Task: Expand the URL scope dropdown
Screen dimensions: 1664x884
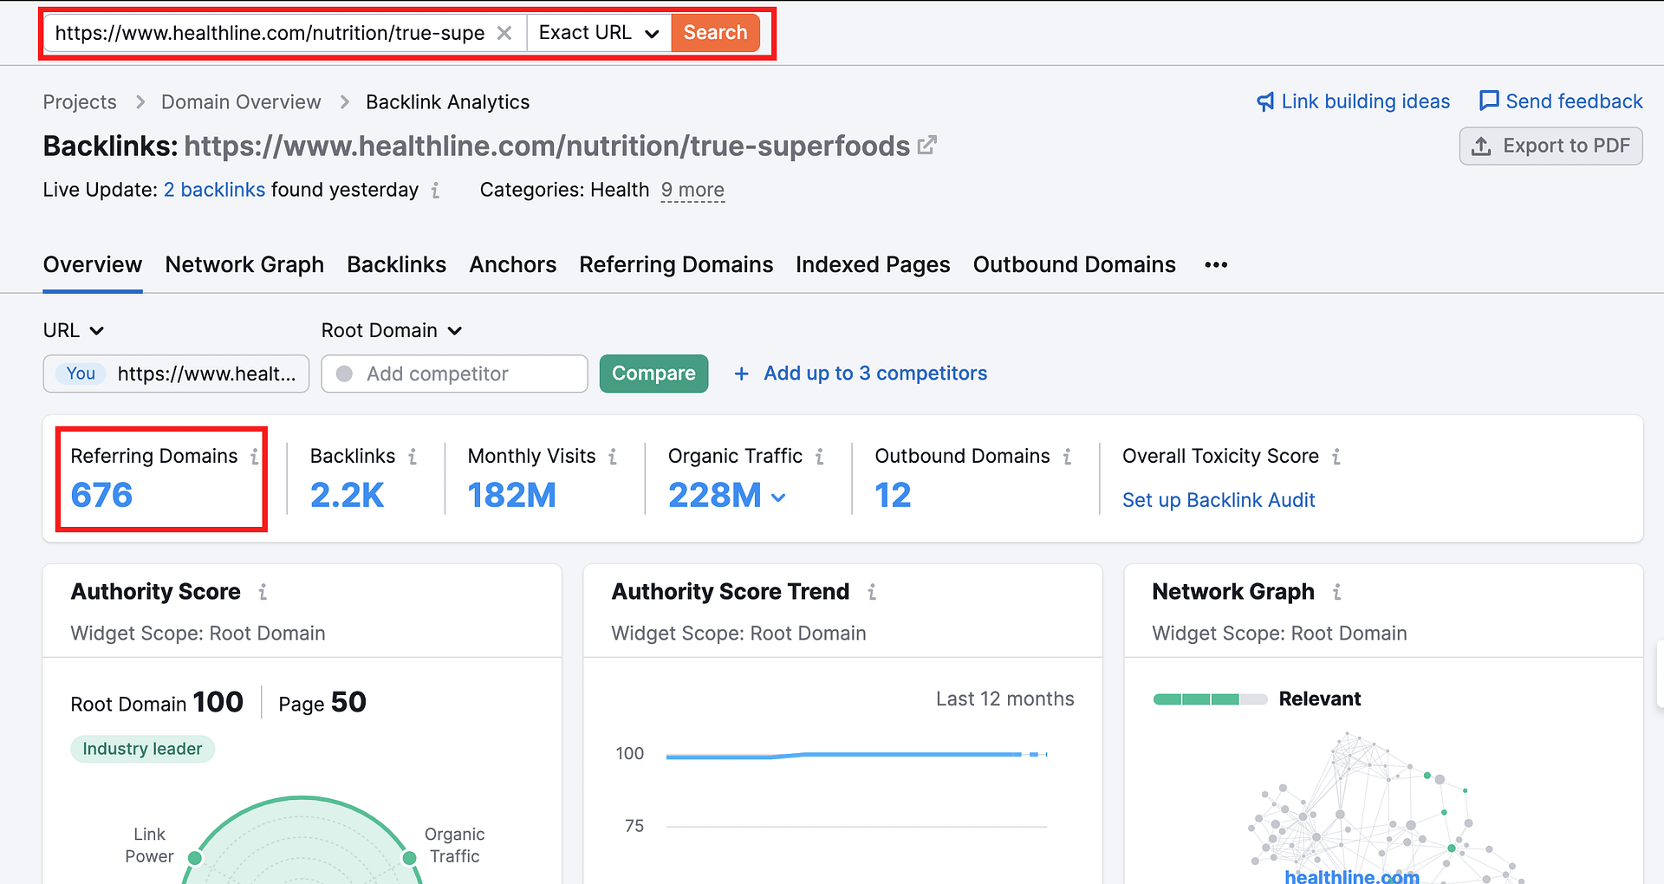Action: [x=74, y=331]
